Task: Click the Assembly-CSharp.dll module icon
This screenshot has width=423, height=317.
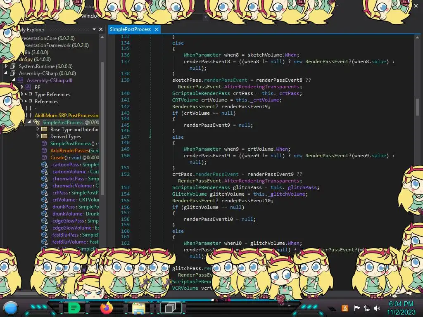Action: (x=21, y=80)
